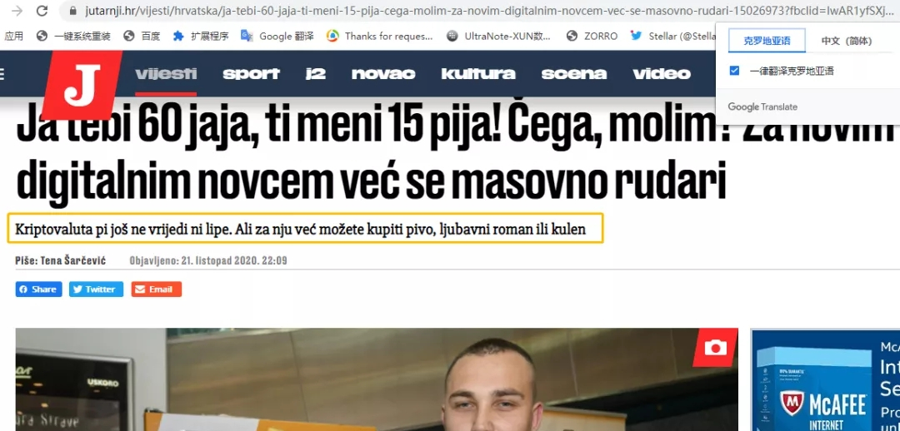Open the Google 翻译 bookmark

[x=277, y=36]
